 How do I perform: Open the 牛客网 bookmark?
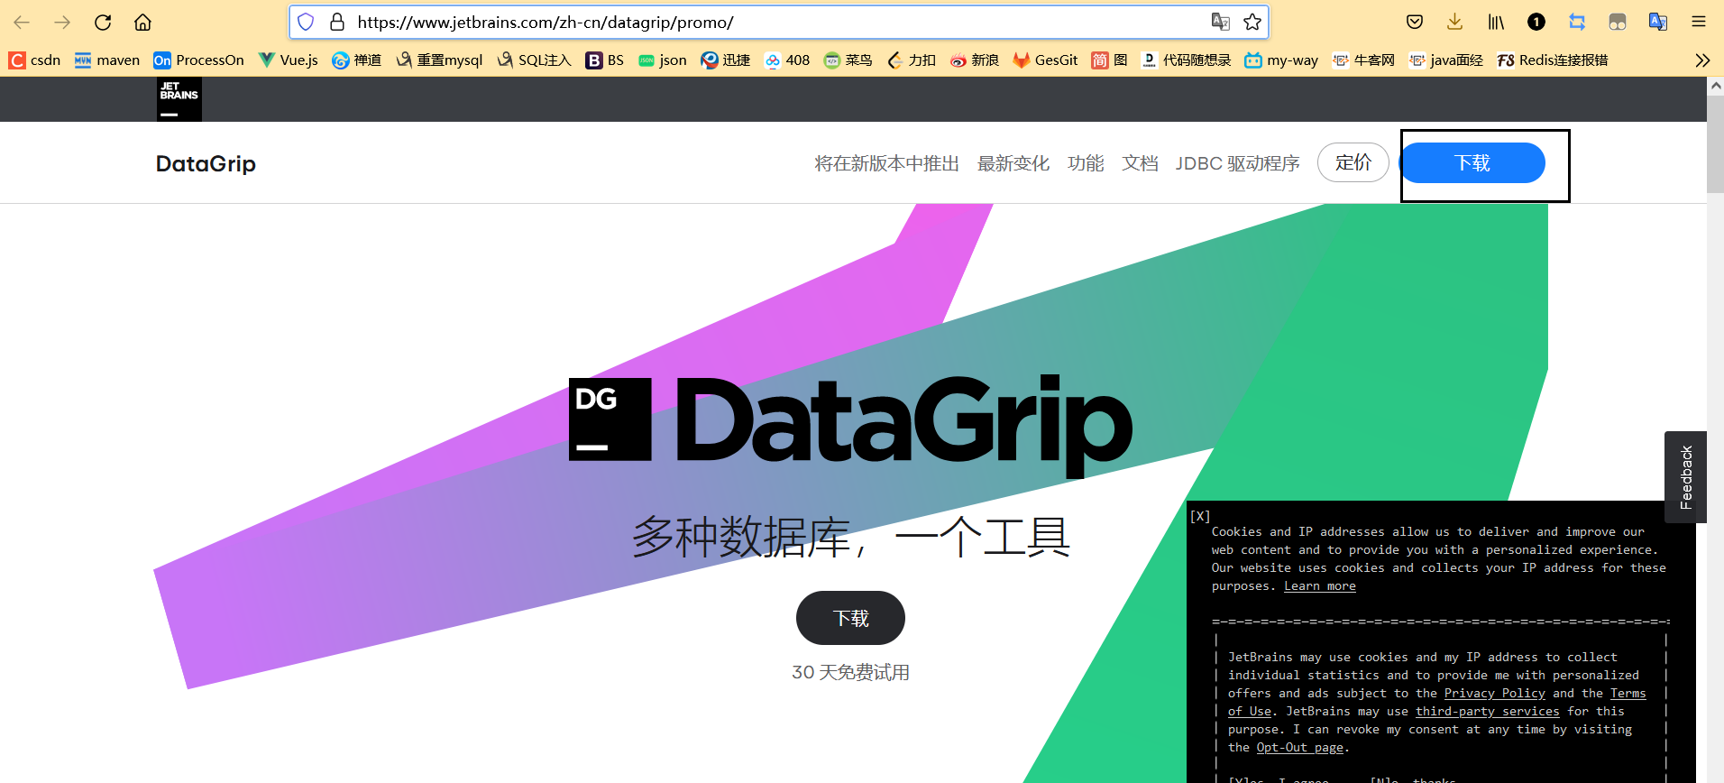pos(1362,60)
